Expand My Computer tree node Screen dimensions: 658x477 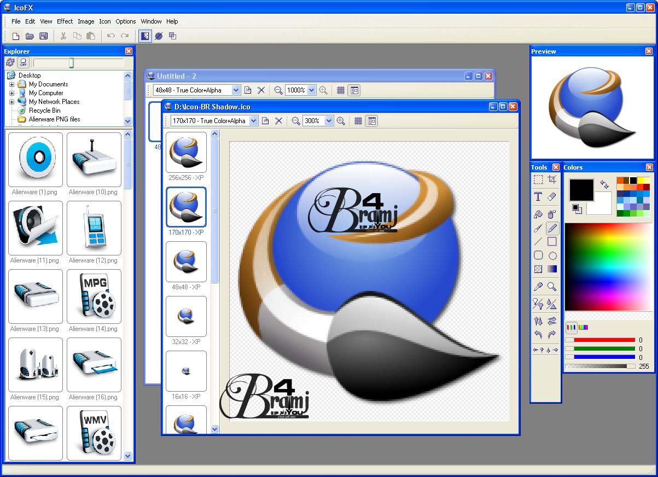[11, 93]
